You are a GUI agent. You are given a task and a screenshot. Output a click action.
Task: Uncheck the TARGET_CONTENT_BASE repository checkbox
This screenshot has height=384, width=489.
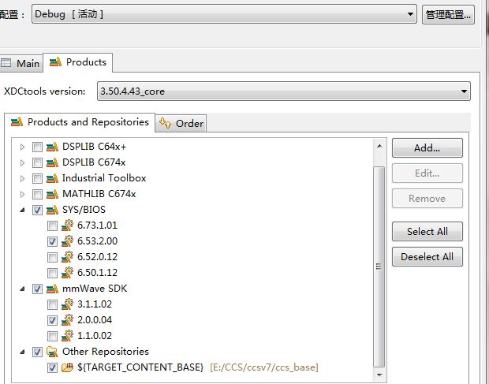tap(52, 368)
